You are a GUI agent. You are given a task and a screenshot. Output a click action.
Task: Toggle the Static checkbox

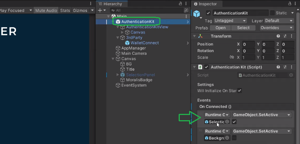click(x=272, y=13)
